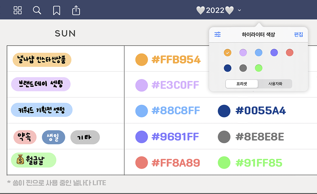The width and height of the screenshot is (317, 194).
Task: Open the page thumbnails grid view
Action: click(x=18, y=10)
